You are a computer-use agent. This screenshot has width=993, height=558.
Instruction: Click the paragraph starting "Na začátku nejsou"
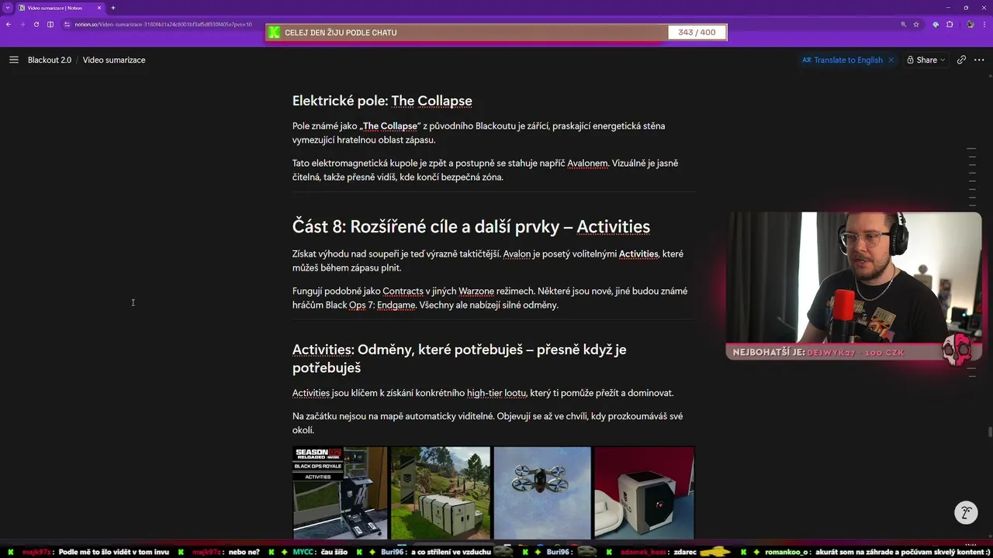click(487, 423)
